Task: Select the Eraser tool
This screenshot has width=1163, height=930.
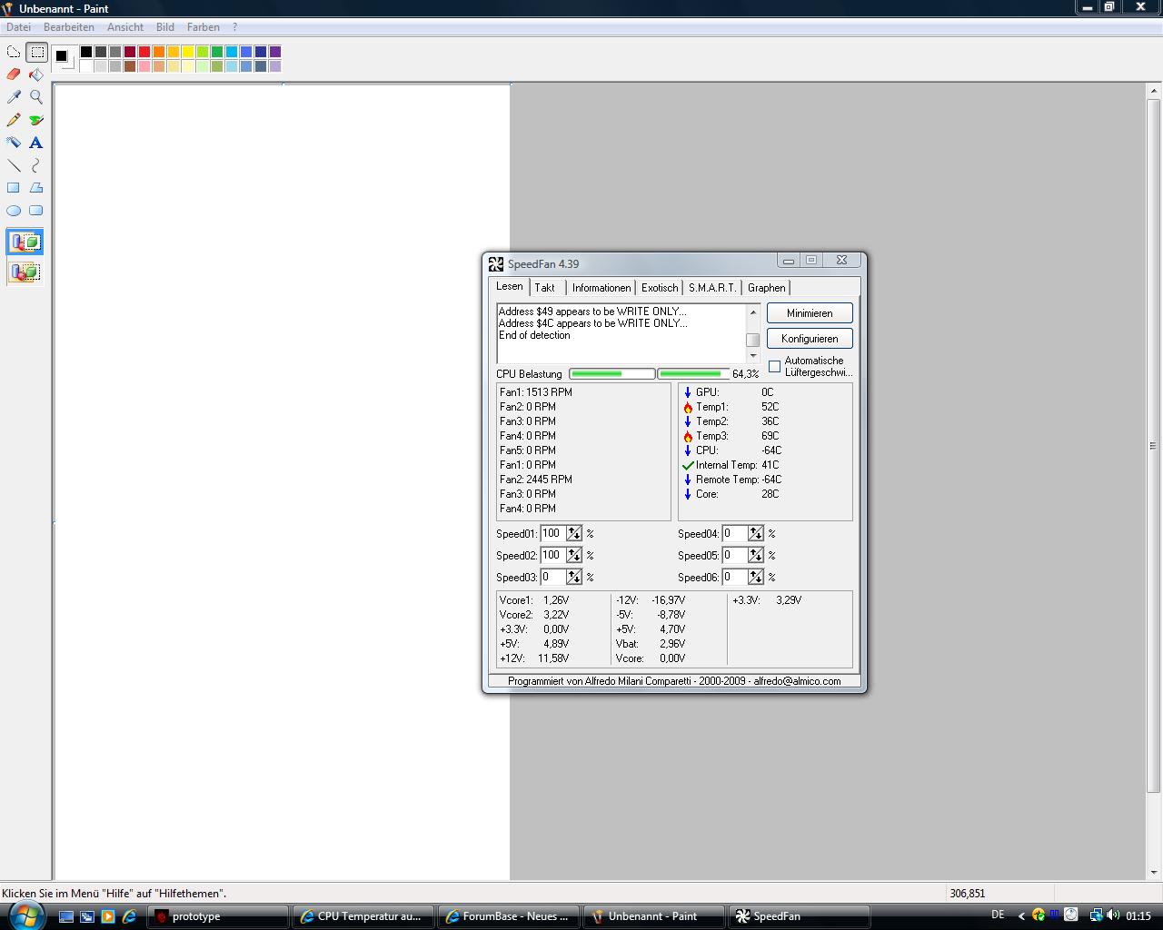Action: (x=14, y=74)
